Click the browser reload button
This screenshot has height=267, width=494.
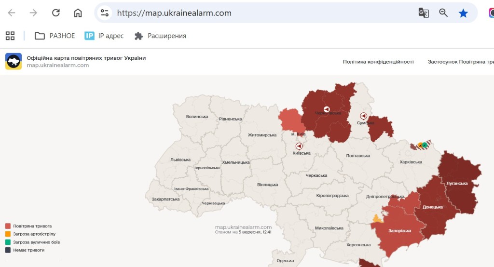(x=55, y=13)
